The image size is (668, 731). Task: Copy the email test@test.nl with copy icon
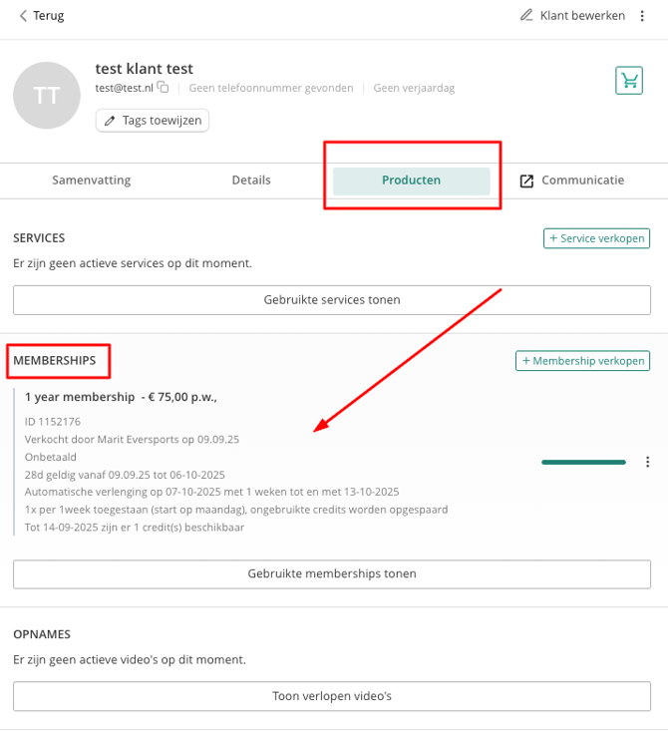click(x=163, y=88)
